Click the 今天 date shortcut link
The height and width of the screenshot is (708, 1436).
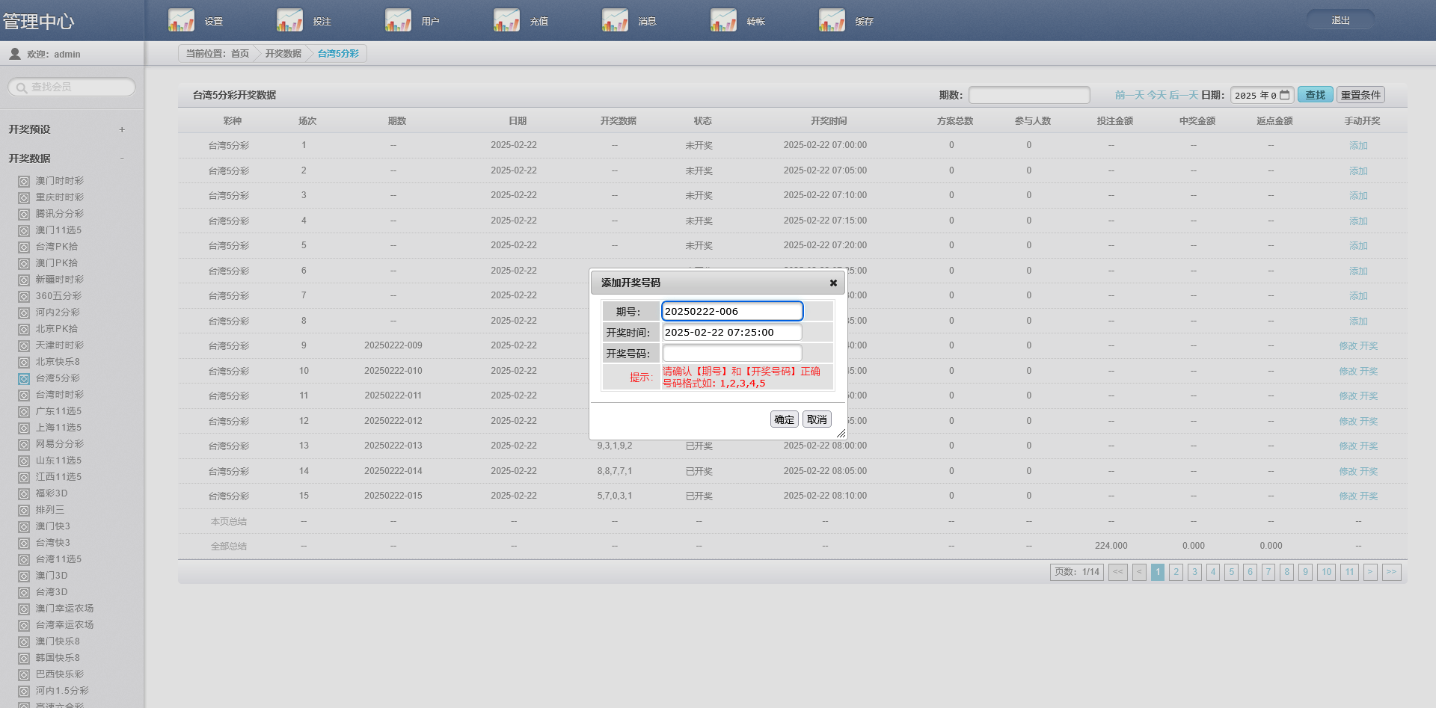1156,95
